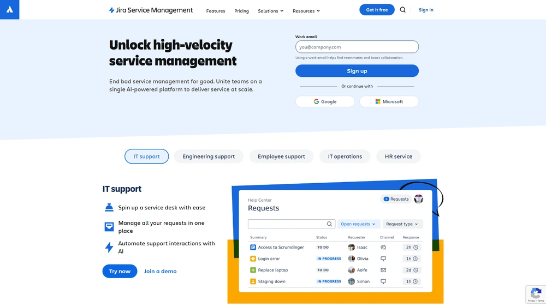Click the lightning bolt icon beside Automate support
This screenshot has width=546, height=307.
coord(109,247)
